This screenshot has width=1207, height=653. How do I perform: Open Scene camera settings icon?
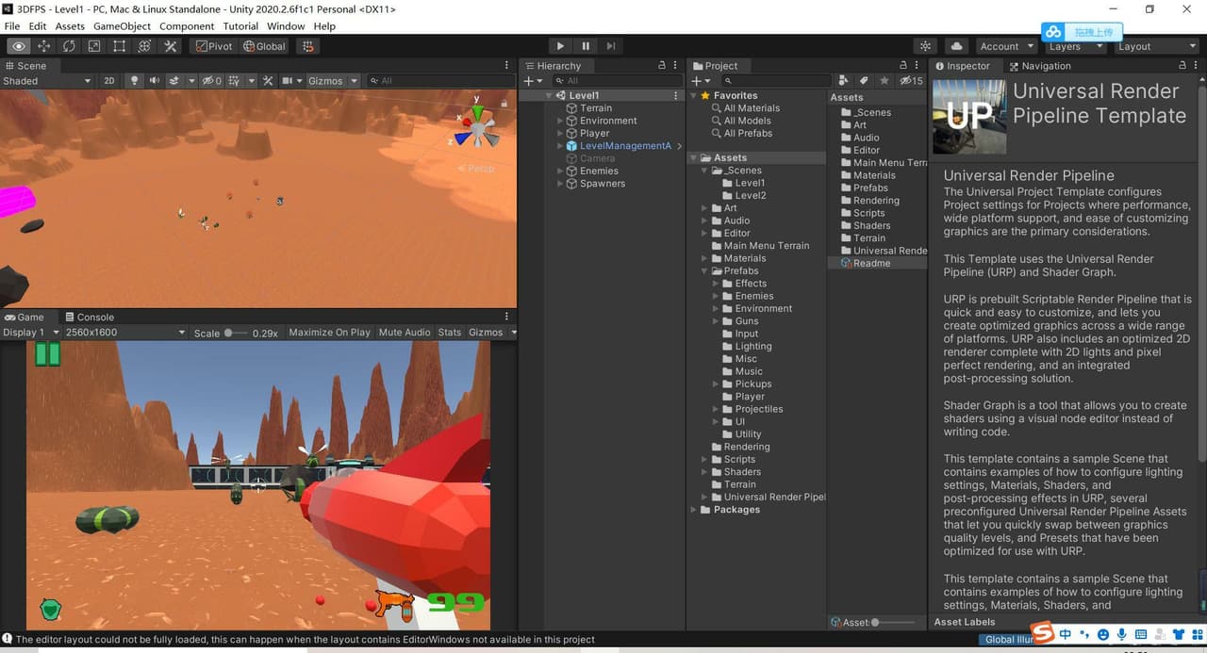coord(288,81)
